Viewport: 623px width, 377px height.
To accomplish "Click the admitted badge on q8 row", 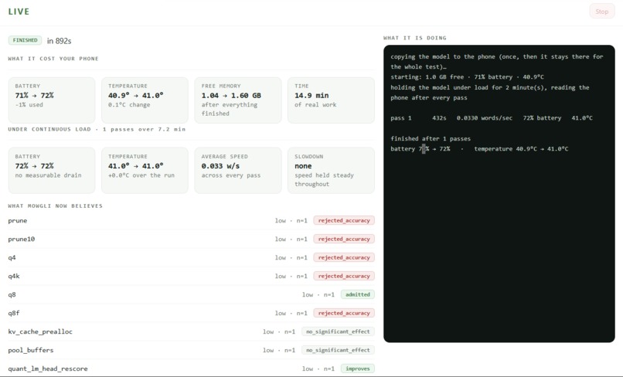I will (x=358, y=294).
